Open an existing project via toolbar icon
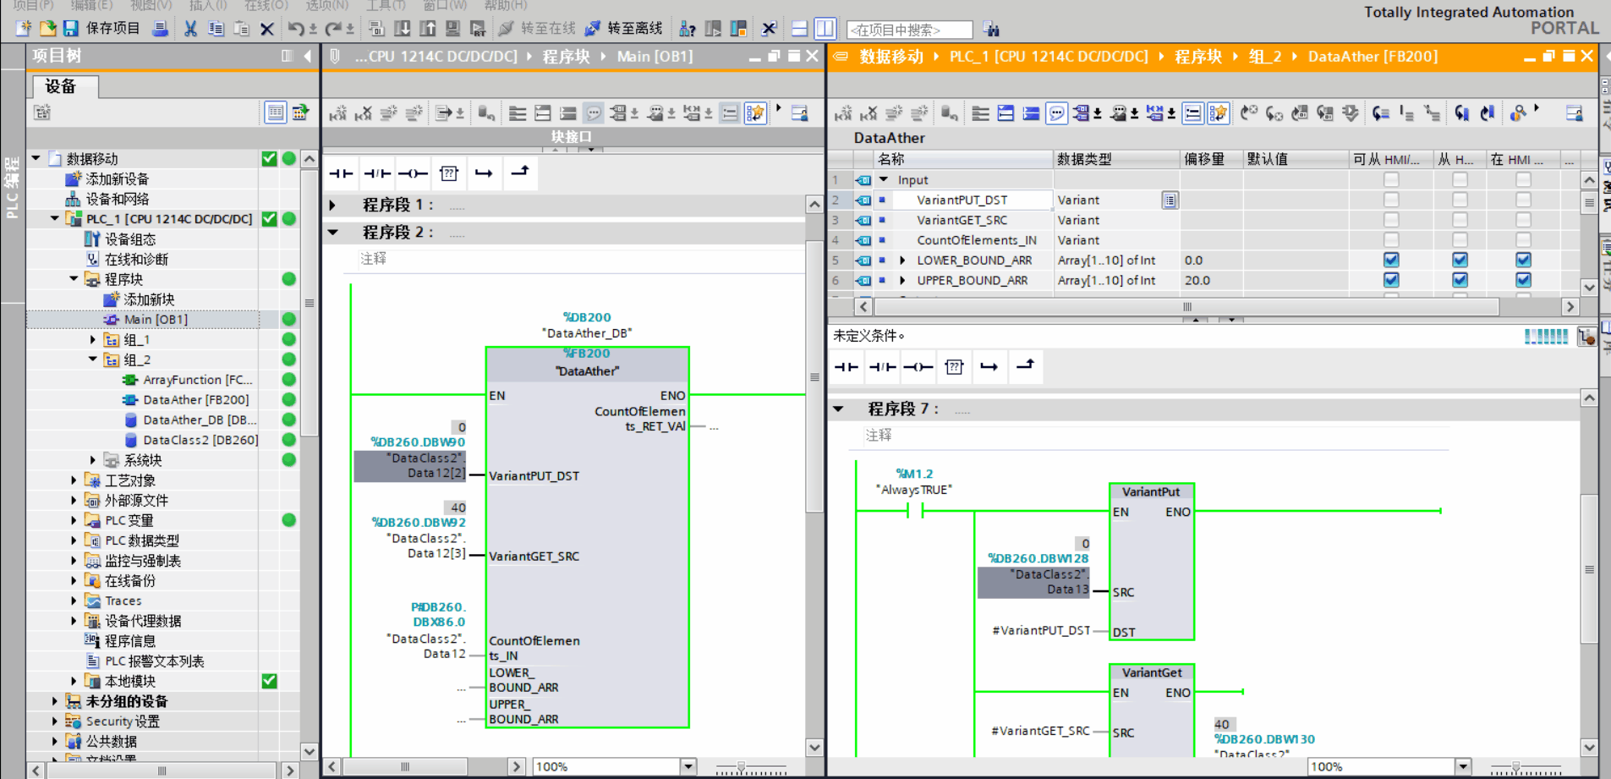The image size is (1611, 779). [47, 29]
